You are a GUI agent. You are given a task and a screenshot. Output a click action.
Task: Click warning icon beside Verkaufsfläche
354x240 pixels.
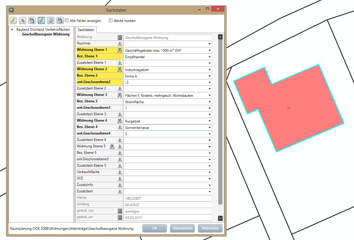pyautogui.click(x=120, y=172)
